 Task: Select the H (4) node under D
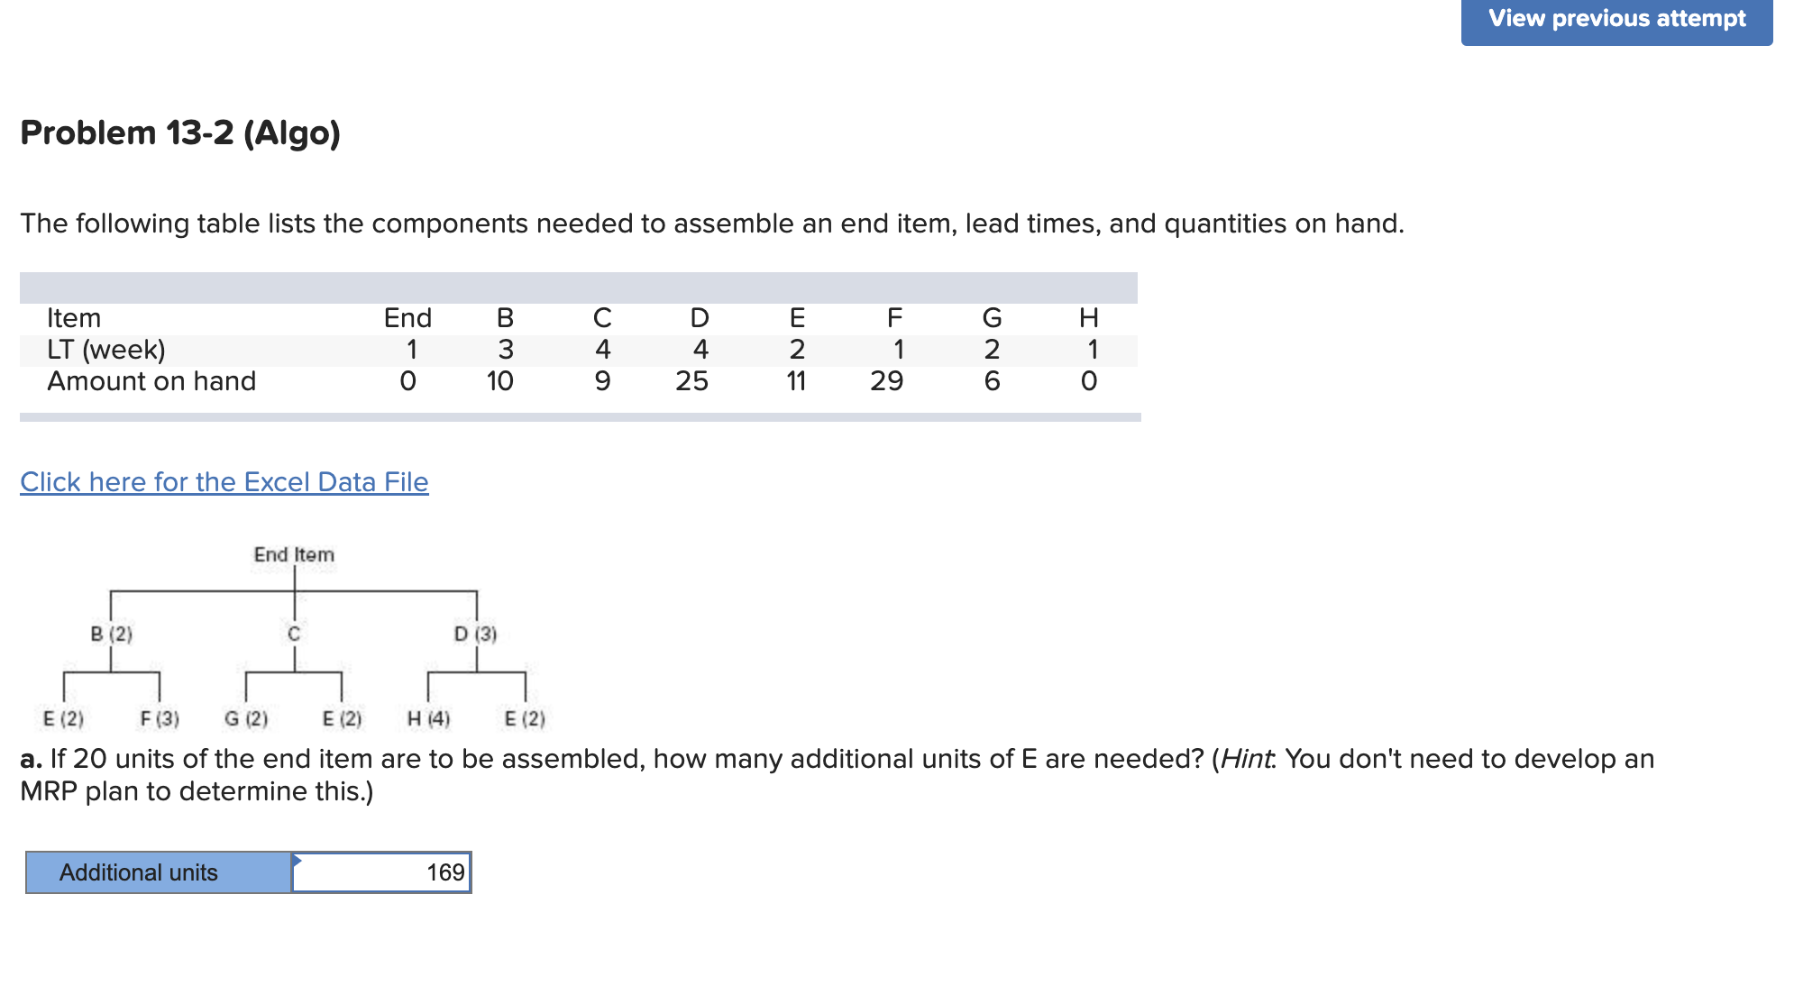[427, 718]
